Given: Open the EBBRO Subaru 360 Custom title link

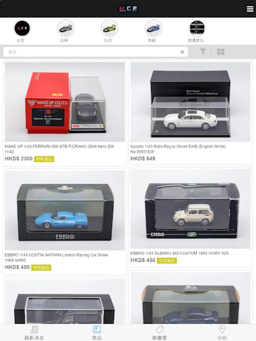Looking at the screenshot, I should pyautogui.click(x=179, y=253).
